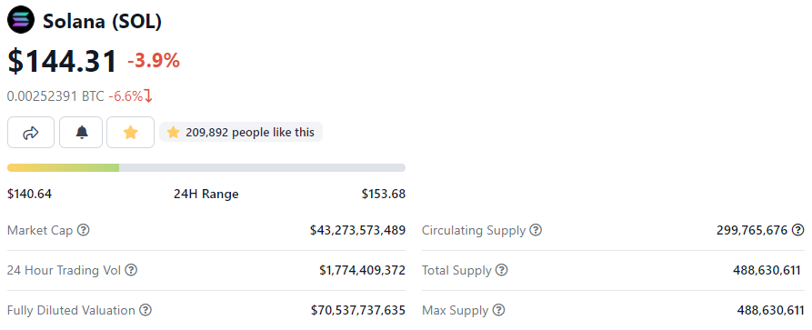
Task: Click Total Supply question mark icon
Action: [501, 270]
